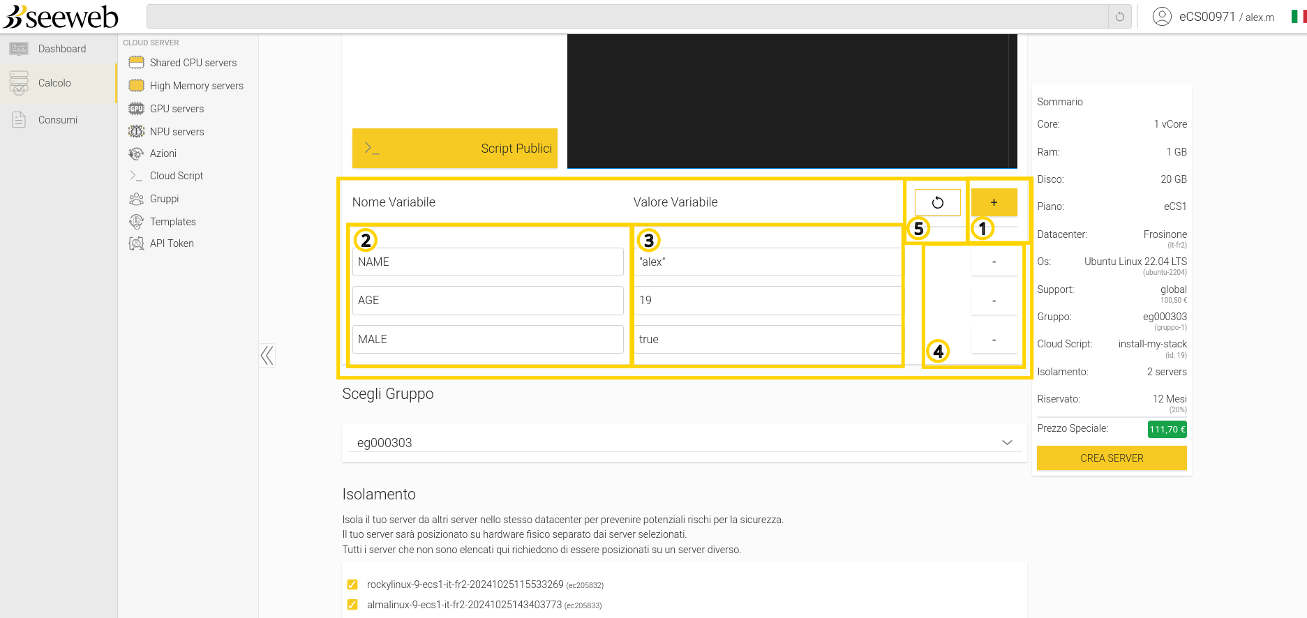Click the install-my-stack Cloud Script value
Screen dimensions: 1307x618
tap(1152, 344)
